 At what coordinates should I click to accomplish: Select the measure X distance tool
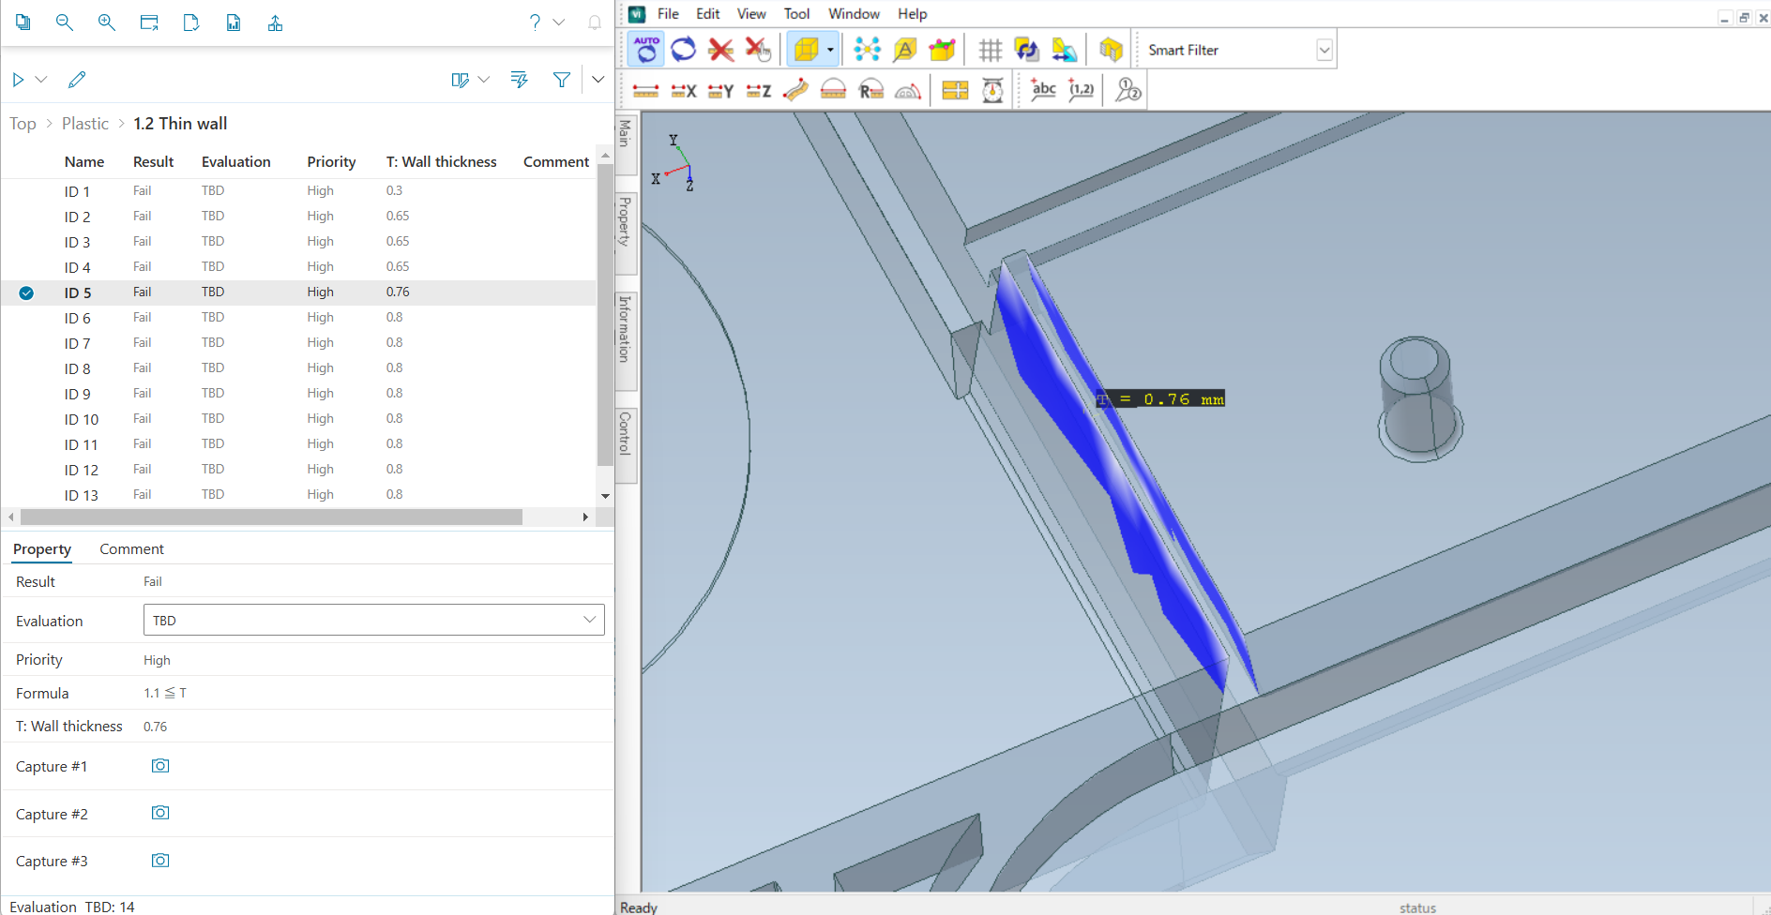[x=684, y=90]
